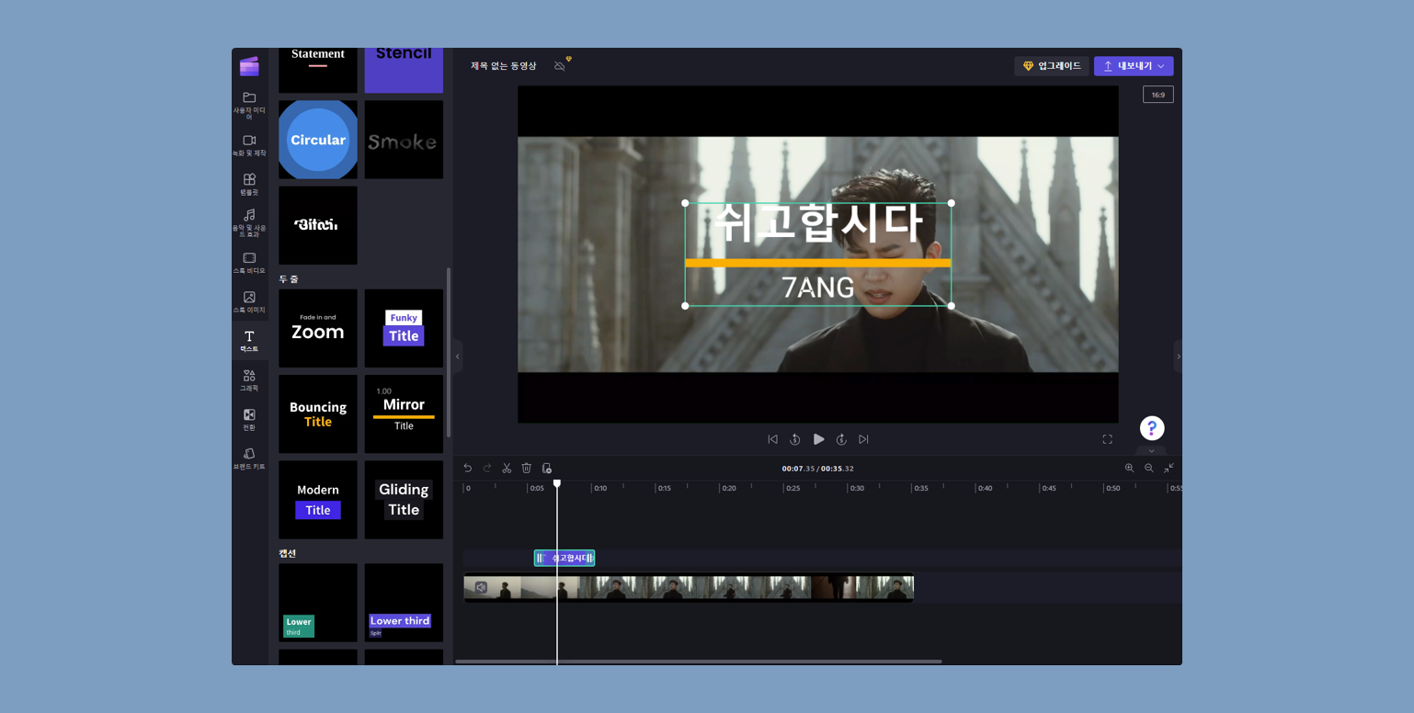Undo the last action in timeline toolbar

(467, 468)
